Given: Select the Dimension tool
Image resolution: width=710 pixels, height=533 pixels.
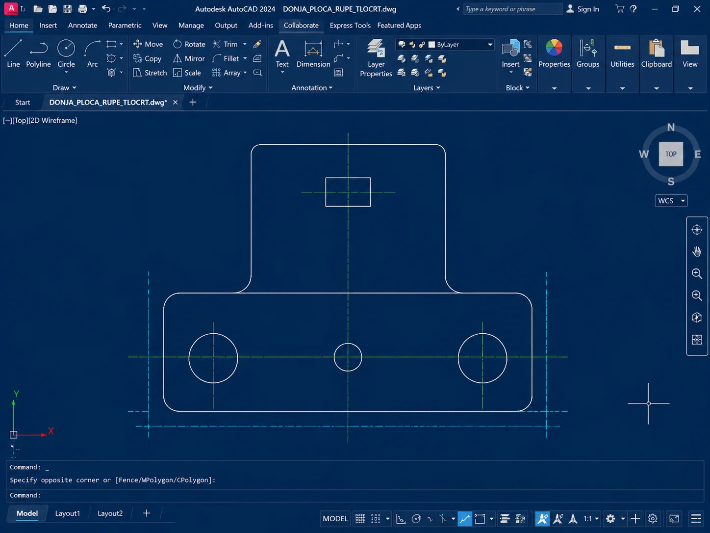Looking at the screenshot, I should click(x=313, y=53).
